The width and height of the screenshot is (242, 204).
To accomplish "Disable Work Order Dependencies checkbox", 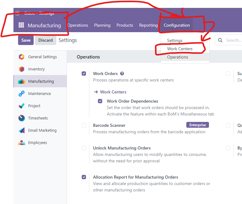I will coord(100,101).
